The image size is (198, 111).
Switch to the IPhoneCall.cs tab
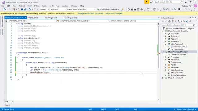click(33, 18)
